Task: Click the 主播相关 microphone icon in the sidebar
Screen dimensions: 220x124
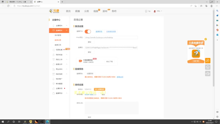Action: [53, 26]
